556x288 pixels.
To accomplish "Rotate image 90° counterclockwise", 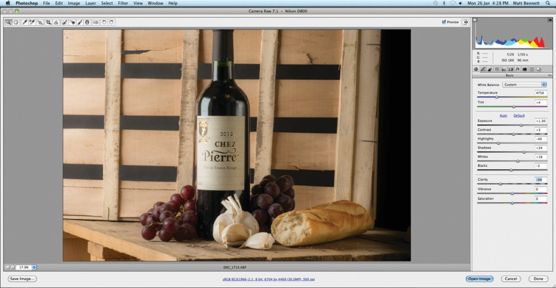I will [x=105, y=22].
